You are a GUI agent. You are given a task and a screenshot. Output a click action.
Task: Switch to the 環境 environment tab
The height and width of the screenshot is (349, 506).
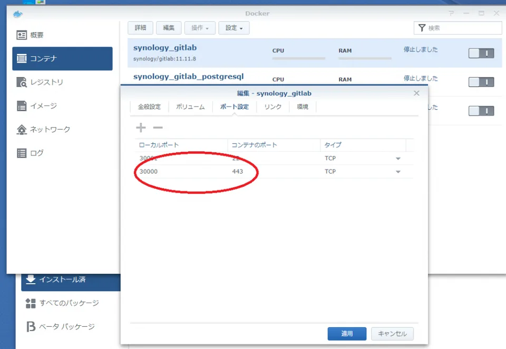click(303, 106)
